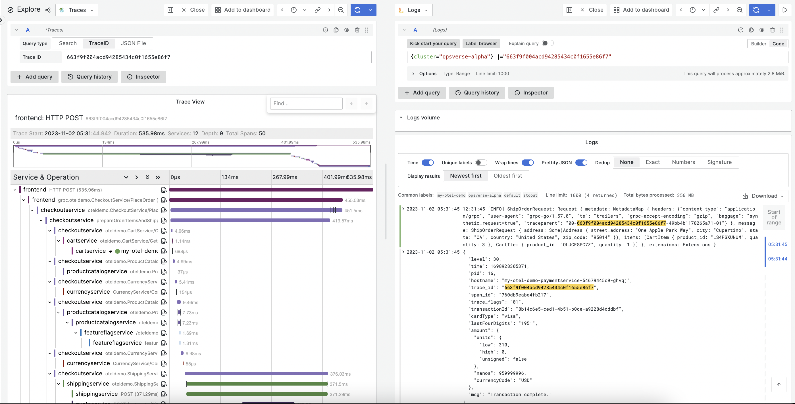Open Query history in Traces pane
The image size is (795, 404).
point(90,77)
